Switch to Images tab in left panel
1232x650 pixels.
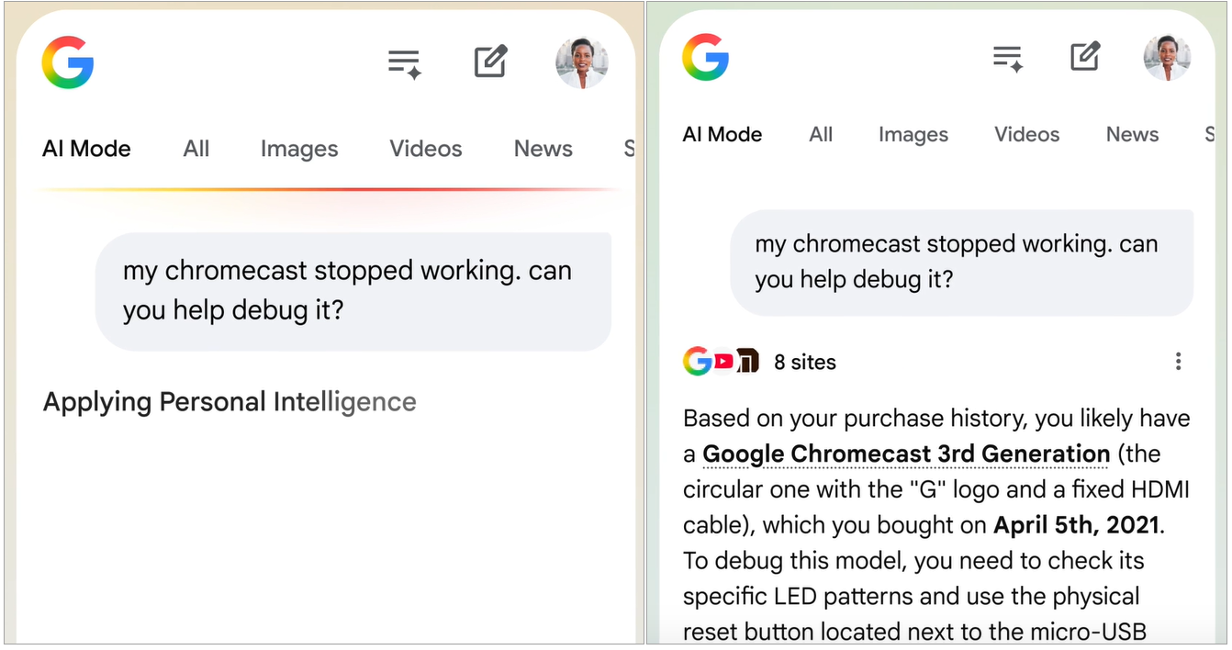[x=299, y=149]
